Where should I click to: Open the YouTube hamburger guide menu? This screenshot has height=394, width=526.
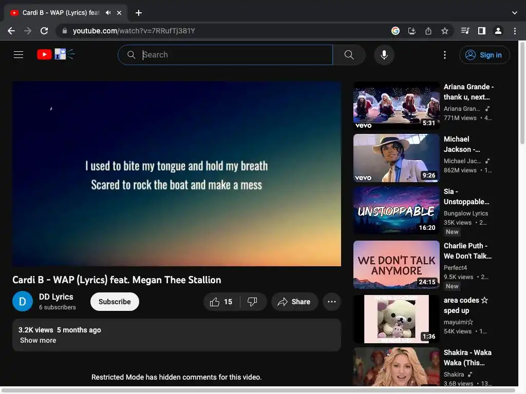(18, 54)
